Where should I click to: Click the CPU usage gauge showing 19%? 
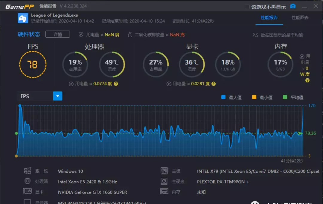tap(75, 64)
